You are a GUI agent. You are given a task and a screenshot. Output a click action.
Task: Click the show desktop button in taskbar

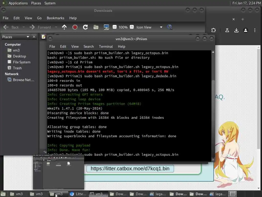[x=3, y=194]
